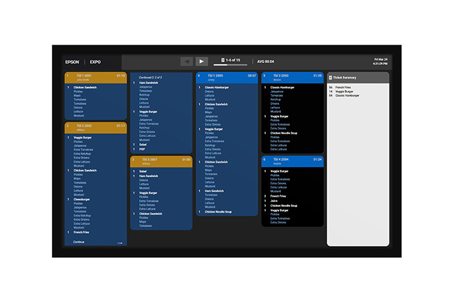
Task: Click the page progress bar under 1-6 of 15
Action: (234, 65)
